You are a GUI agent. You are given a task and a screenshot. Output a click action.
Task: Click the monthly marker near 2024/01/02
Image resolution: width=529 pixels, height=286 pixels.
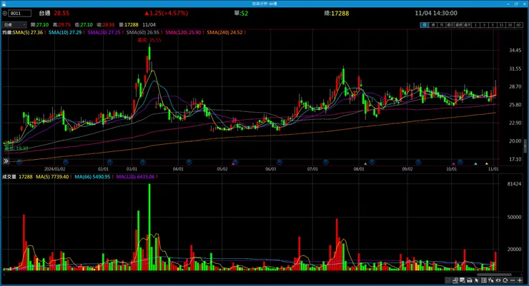click(66, 162)
